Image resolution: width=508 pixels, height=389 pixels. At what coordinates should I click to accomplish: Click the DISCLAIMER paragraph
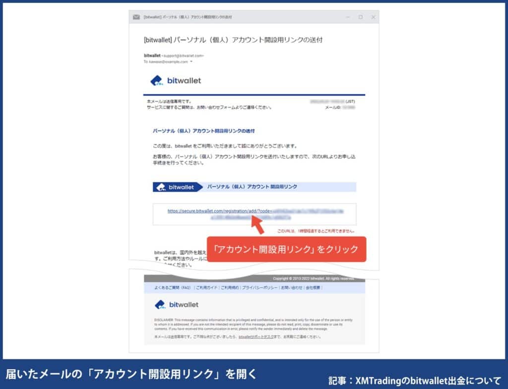pos(254,324)
